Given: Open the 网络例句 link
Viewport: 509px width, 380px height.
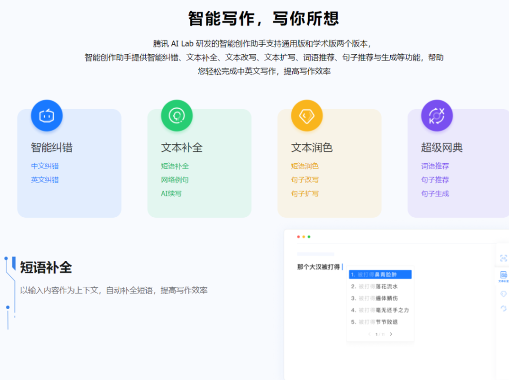Looking at the screenshot, I should [174, 180].
